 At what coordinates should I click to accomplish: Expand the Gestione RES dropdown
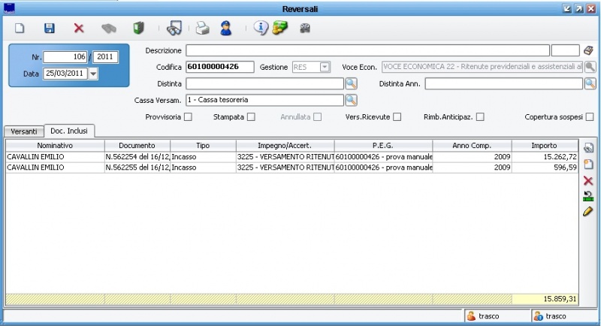tap(325, 67)
